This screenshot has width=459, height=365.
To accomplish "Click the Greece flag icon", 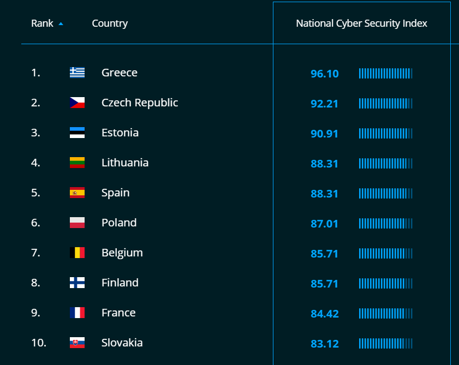I will (x=77, y=73).
